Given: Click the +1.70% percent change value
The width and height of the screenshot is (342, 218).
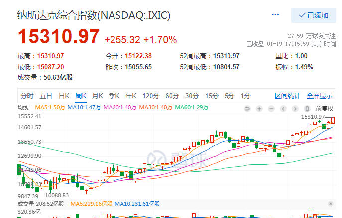Looking at the screenshot, I should click(x=160, y=40).
